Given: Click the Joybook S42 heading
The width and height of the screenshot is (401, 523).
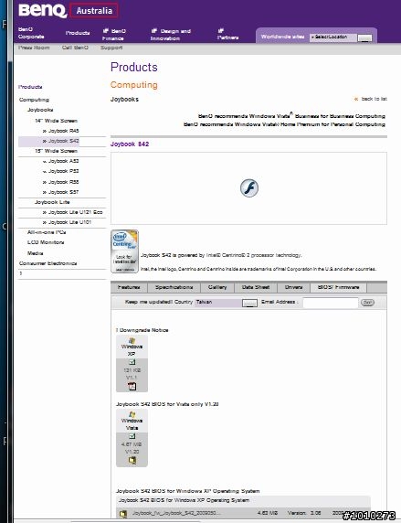Looking at the screenshot, I should (130, 144).
